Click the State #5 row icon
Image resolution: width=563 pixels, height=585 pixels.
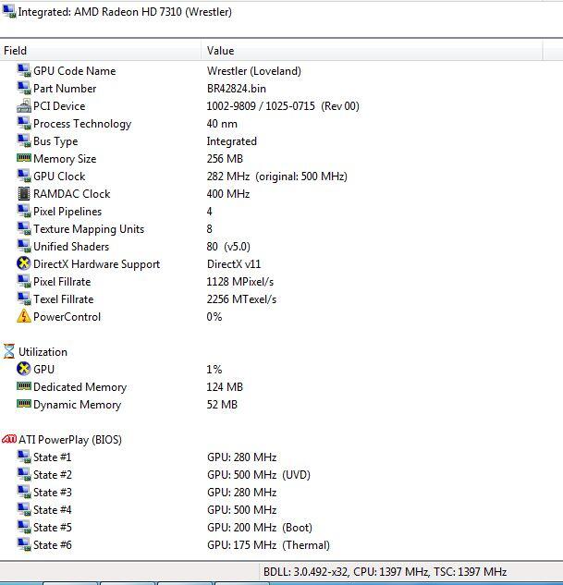pyautogui.click(x=24, y=527)
